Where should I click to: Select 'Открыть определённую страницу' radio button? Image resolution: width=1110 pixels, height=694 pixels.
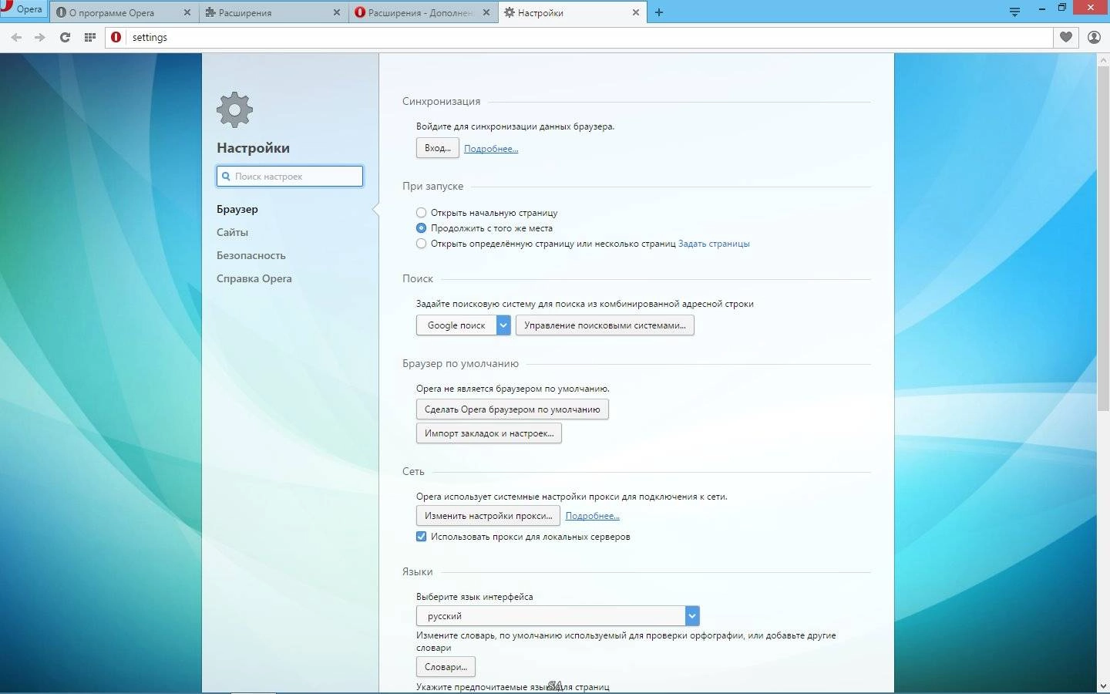[x=421, y=243]
